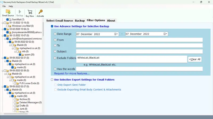213x119 pixels.
Task: Open the end date calendar dropdown
Action: (x=165, y=34)
